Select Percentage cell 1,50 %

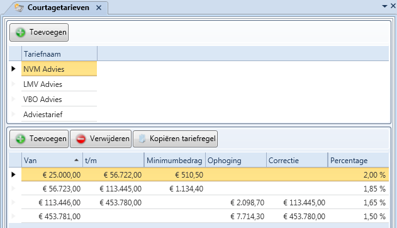pyautogui.click(x=358, y=217)
